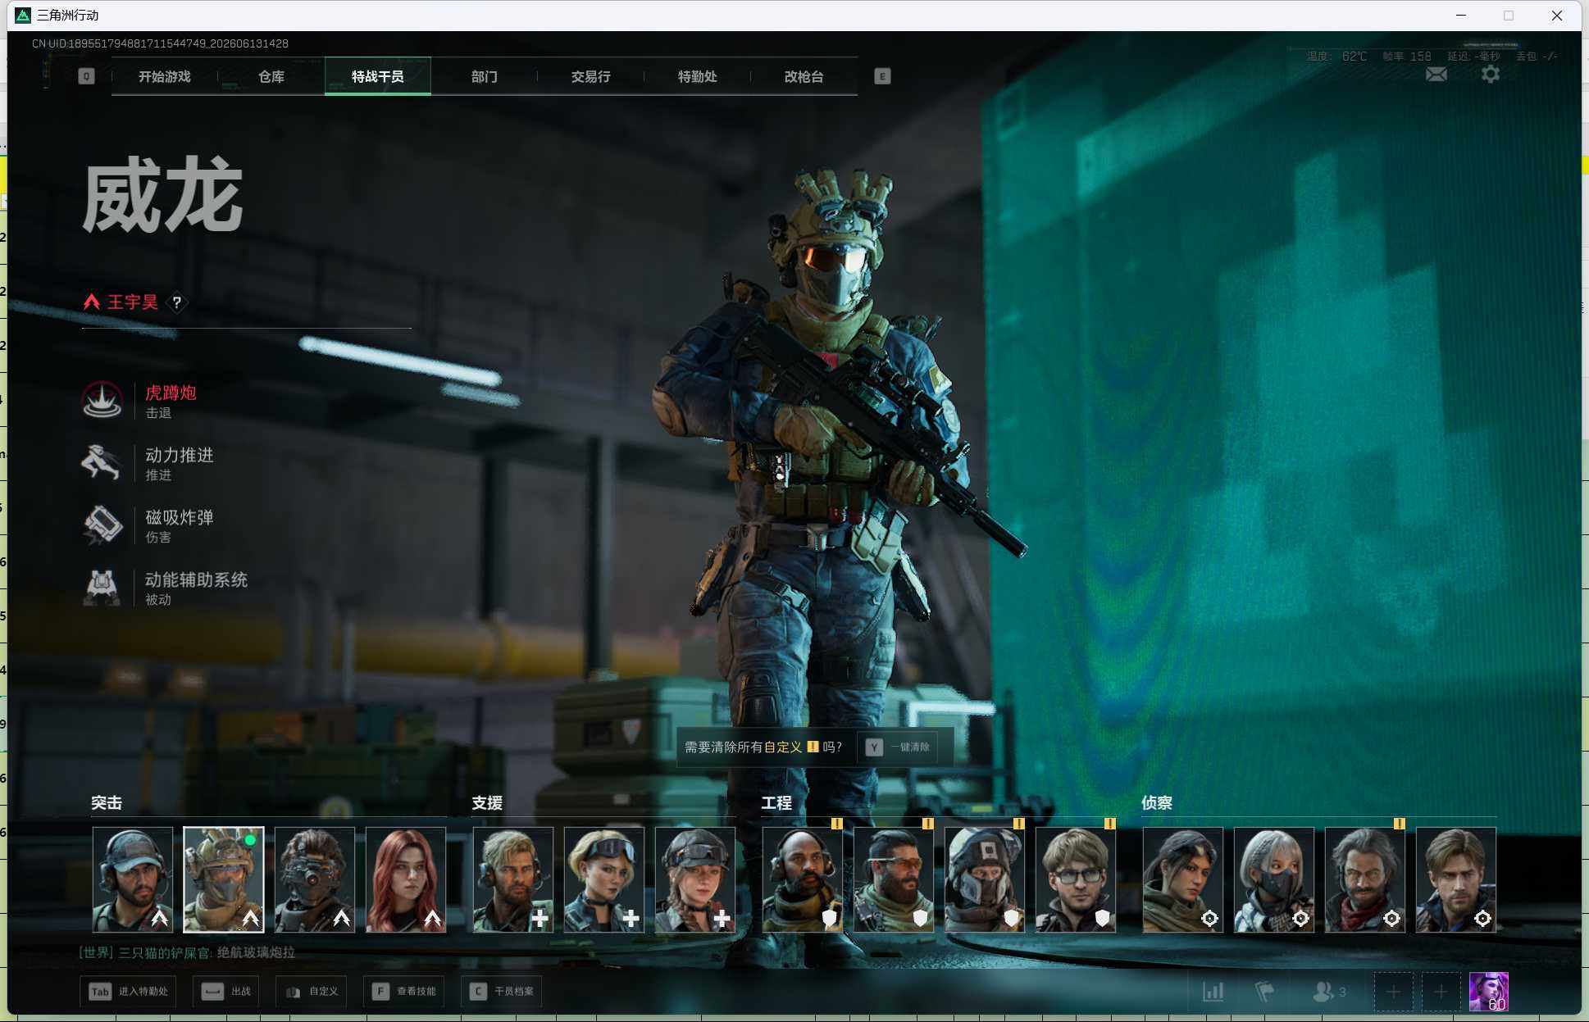Click the CN UID text line
The height and width of the screenshot is (1022, 1589).
[x=160, y=43]
